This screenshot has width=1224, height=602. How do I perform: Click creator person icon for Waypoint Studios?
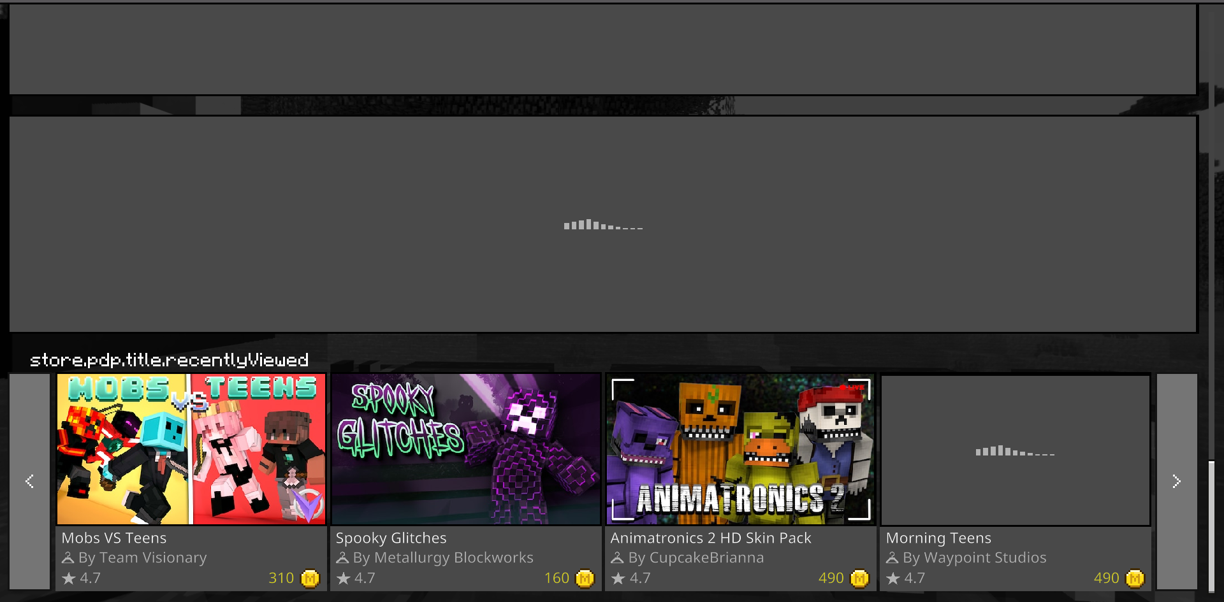[892, 558]
